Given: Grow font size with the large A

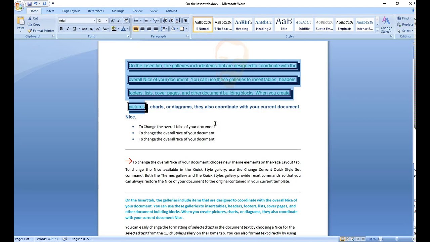Looking at the screenshot, I should [113, 21].
